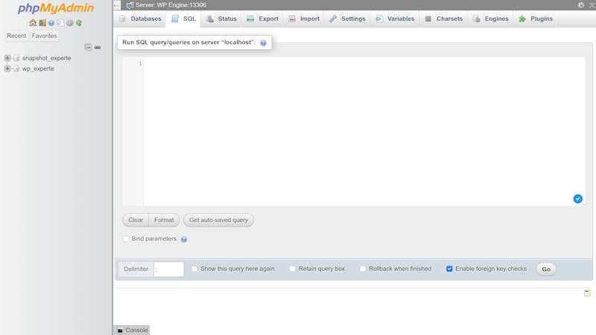
Task: Open the Plugins tab
Action: coord(536,19)
